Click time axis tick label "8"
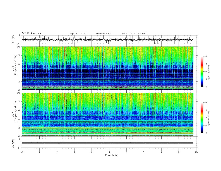 point(161,152)
